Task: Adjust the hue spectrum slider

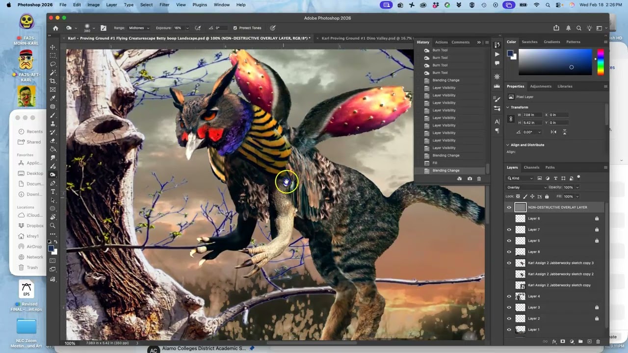Action: point(601,62)
